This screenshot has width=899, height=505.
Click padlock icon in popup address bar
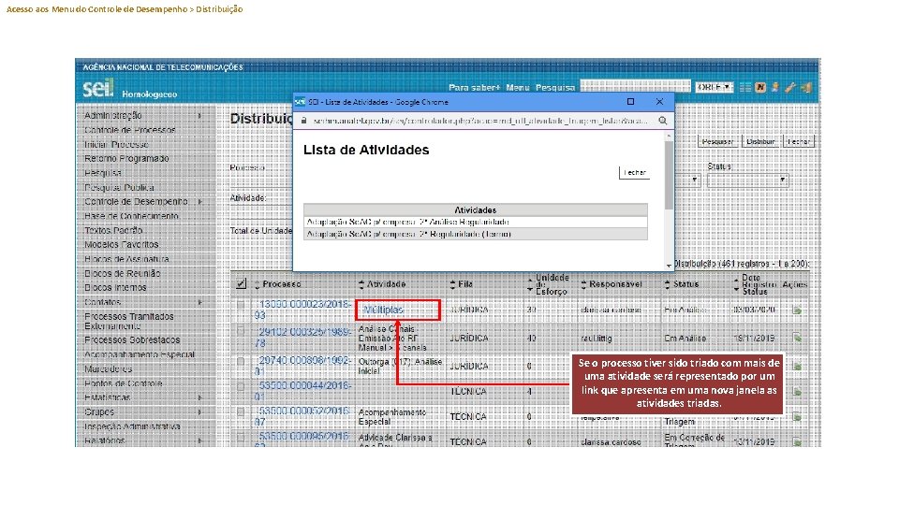[x=303, y=121]
